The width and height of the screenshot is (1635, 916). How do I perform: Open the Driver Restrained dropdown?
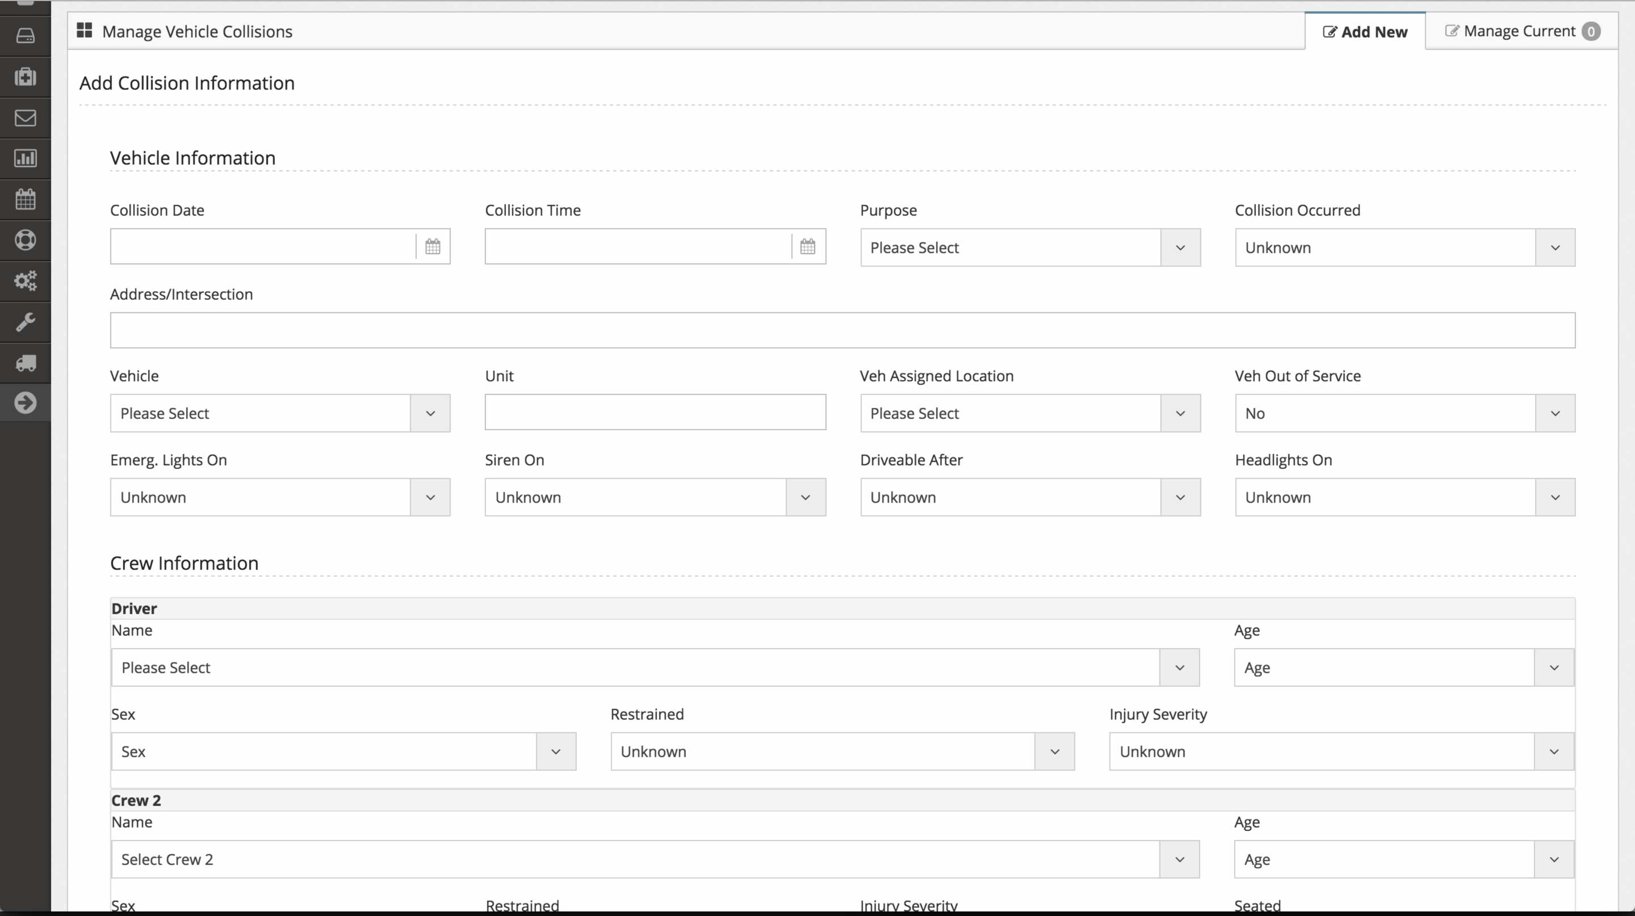point(842,752)
